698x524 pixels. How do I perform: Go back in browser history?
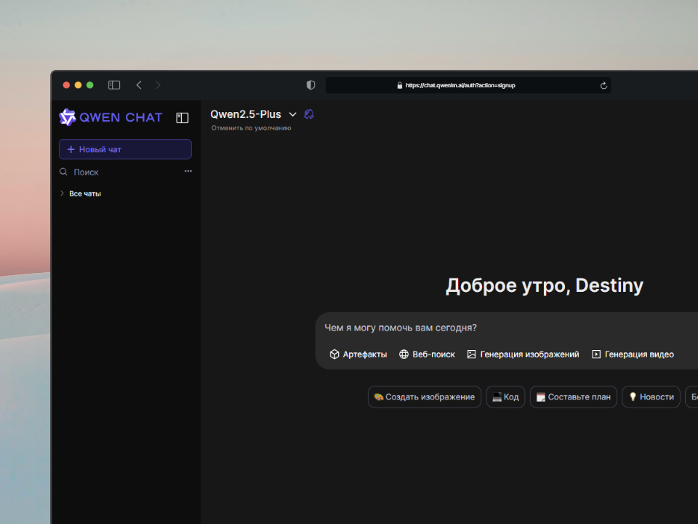click(139, 84)
